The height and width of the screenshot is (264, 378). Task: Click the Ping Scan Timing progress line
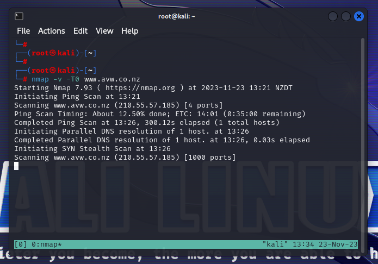point(159,114)
